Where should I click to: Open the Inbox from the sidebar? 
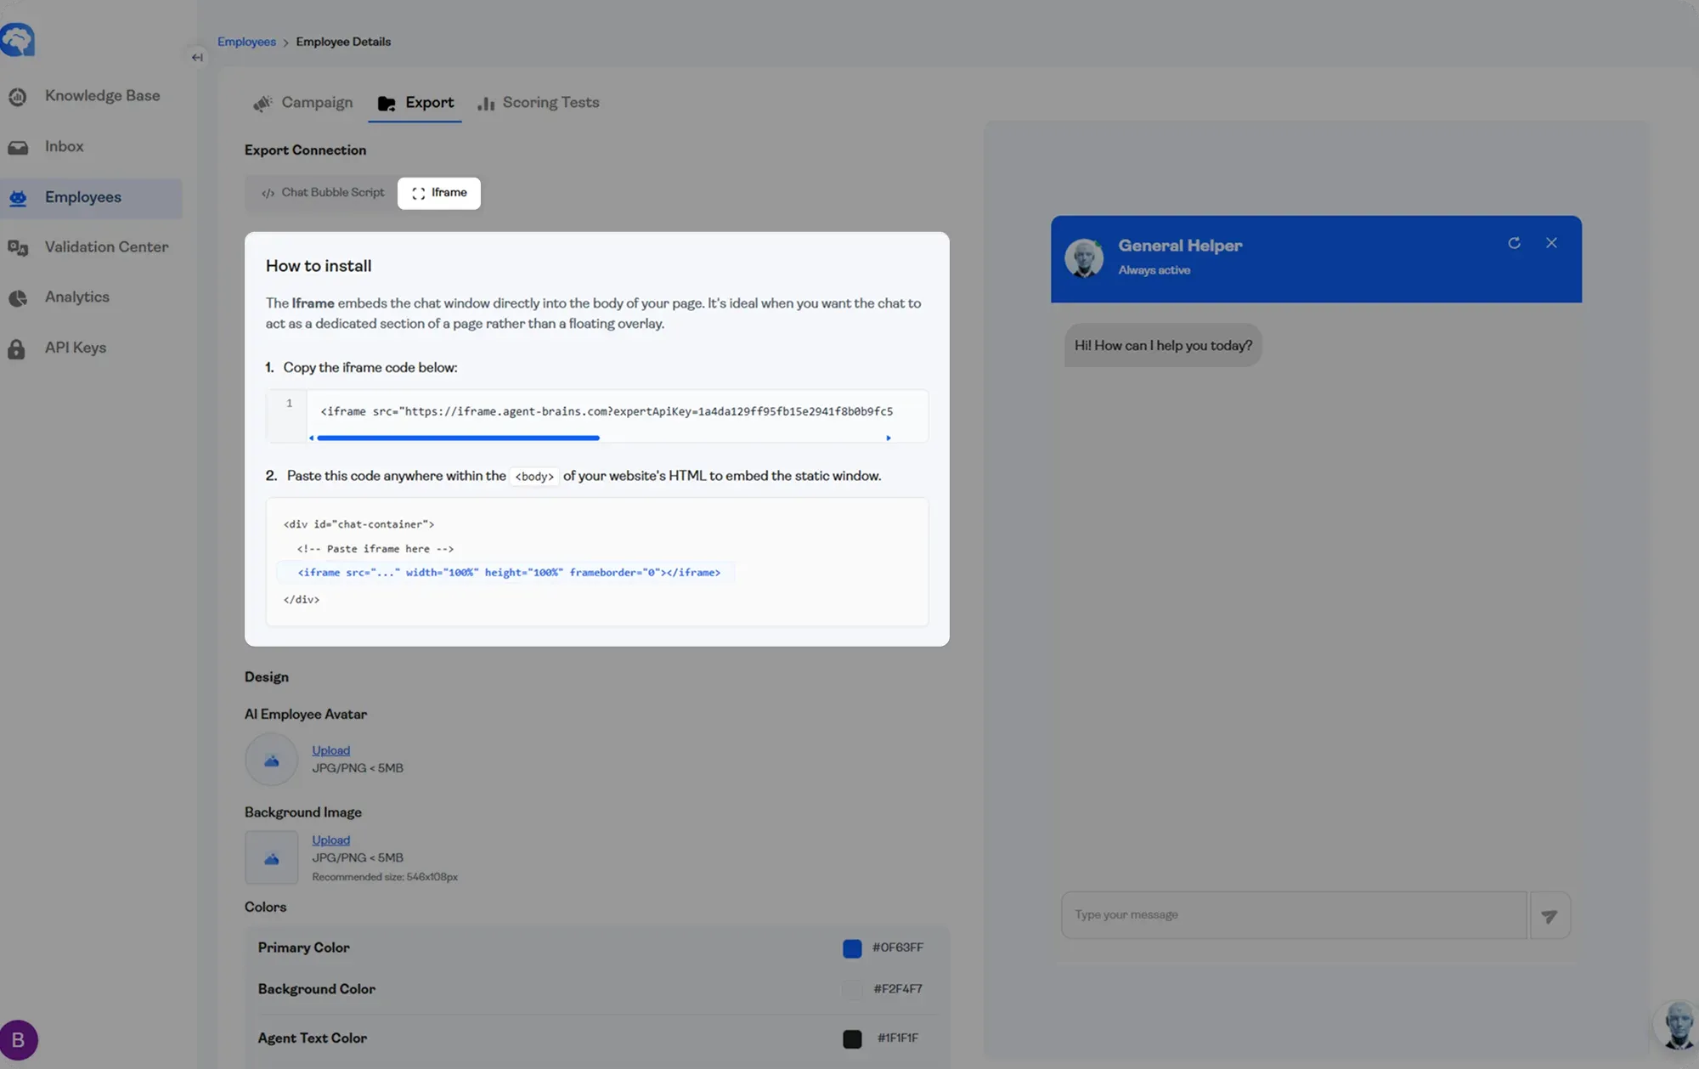coord(64,146)
